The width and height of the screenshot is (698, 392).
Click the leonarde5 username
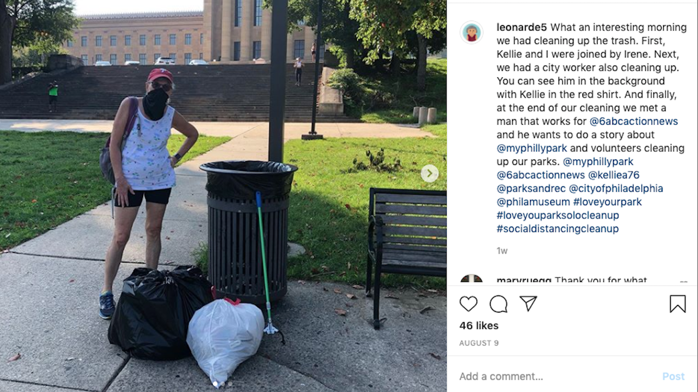522,27
